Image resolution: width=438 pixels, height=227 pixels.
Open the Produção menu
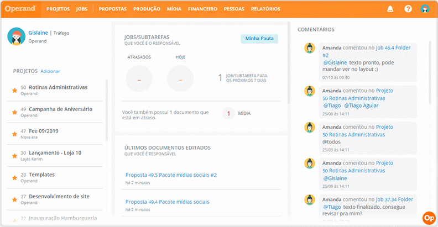147,9
